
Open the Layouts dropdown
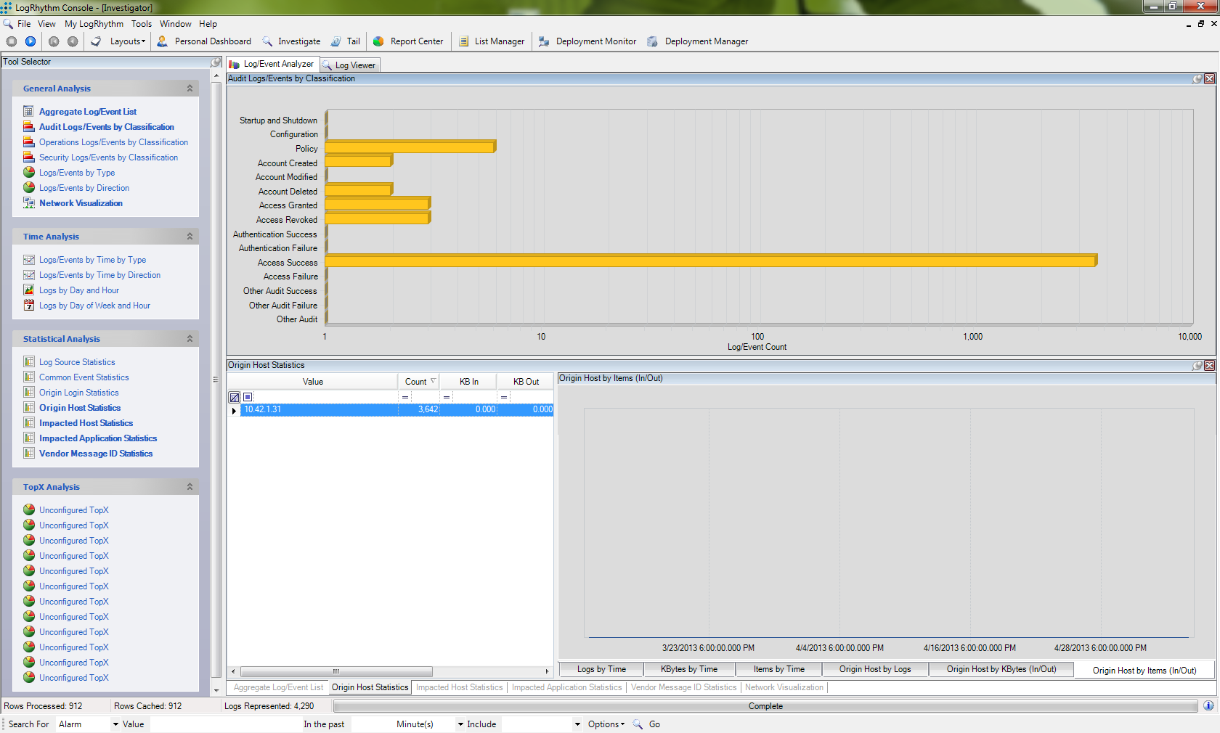click(127, 41)
